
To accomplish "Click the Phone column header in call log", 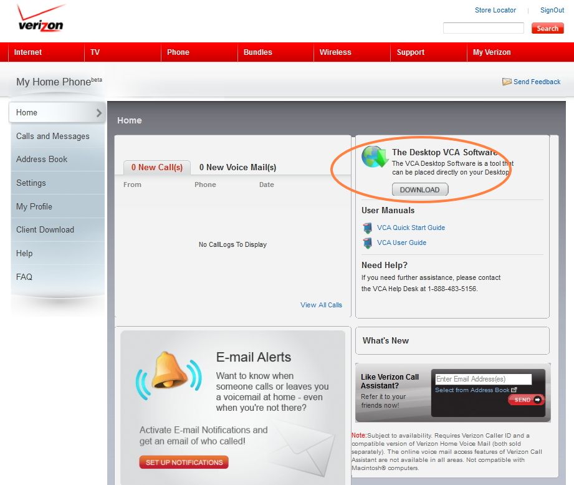I will point(205,185).
